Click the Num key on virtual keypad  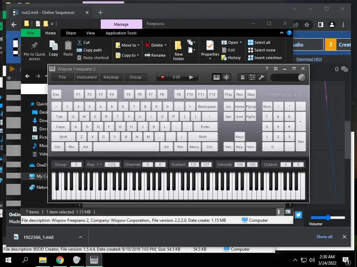(267, 106)
